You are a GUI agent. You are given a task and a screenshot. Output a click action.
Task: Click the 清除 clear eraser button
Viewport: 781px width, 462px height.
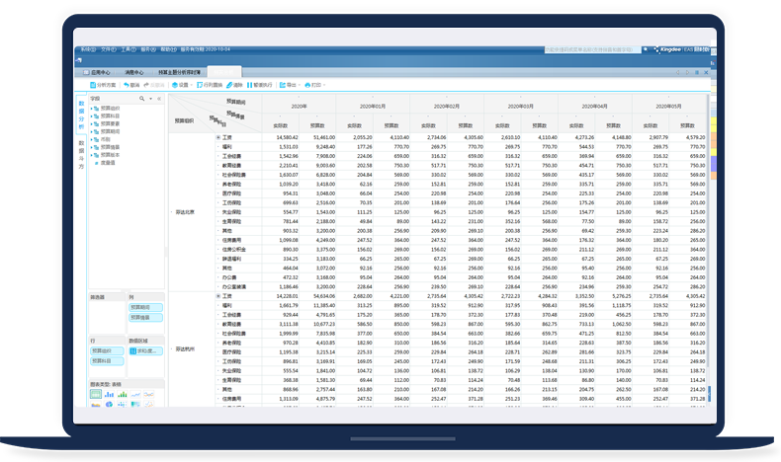click(x=234, y=85)
